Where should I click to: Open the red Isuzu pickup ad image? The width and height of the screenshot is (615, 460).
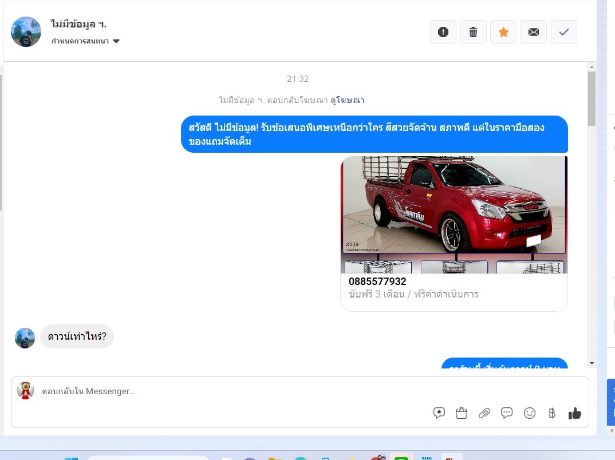(x=454, y=205)
